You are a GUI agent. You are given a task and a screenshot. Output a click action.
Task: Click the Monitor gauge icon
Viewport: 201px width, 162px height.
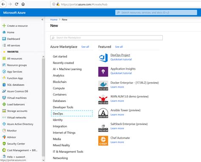pos(4,131)
